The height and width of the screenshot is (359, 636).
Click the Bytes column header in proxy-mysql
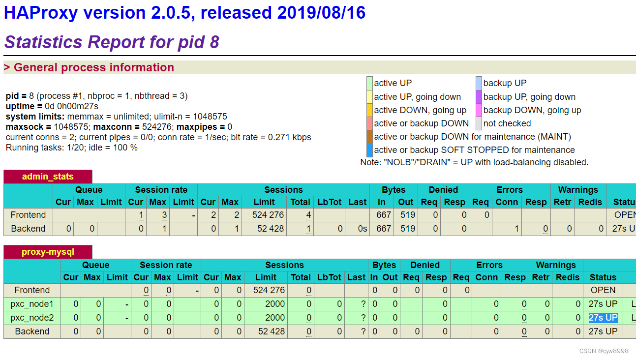tap(384, 265)
